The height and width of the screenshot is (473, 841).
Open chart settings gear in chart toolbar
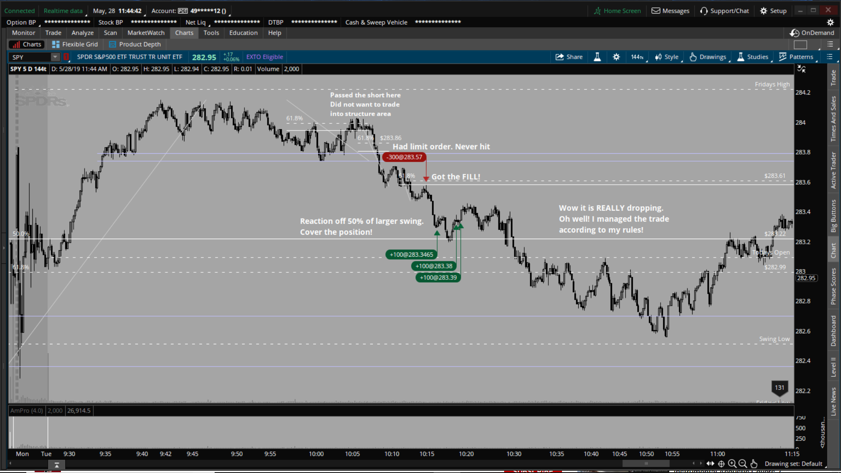coord(616,57)
